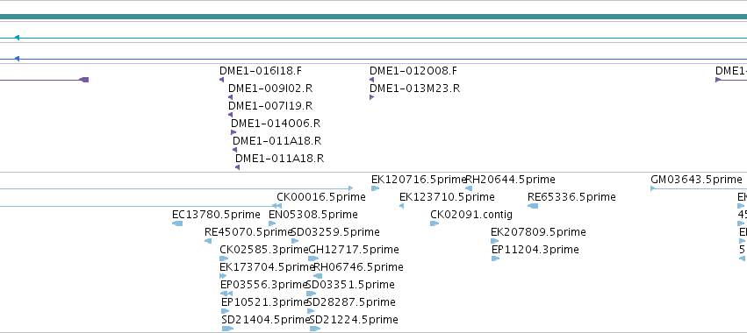Click the CK02091.contig feature glyph
The height and width of the screenshot is (333, 747).
(x=435, y=223)
